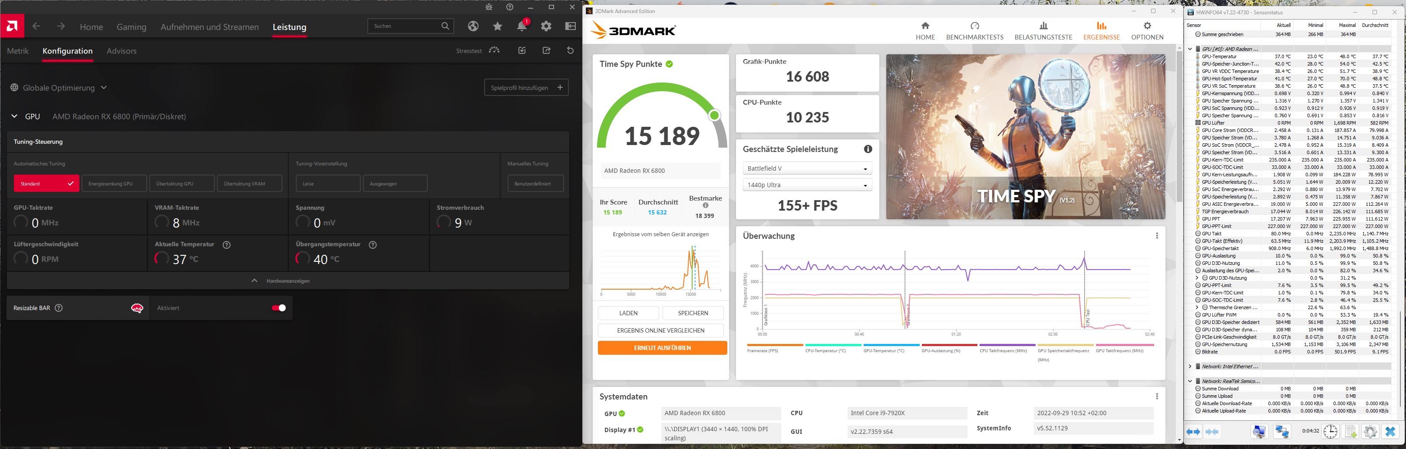This screenshot has height=449, width=1406.
Task: Start the Stresstest gauge icon
Action: pos(494,50)
